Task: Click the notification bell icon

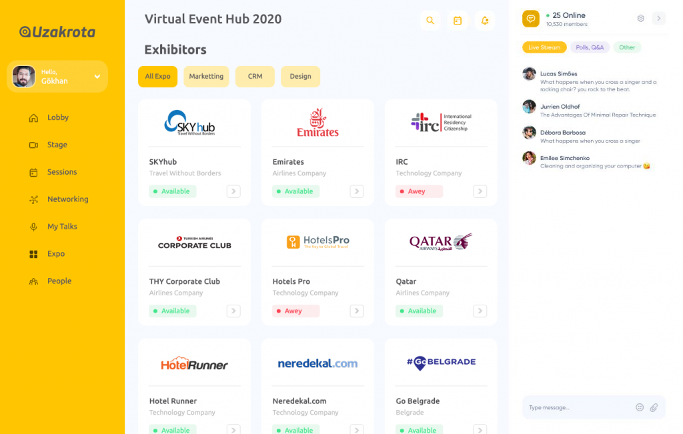Action: (x=485, y=21)
